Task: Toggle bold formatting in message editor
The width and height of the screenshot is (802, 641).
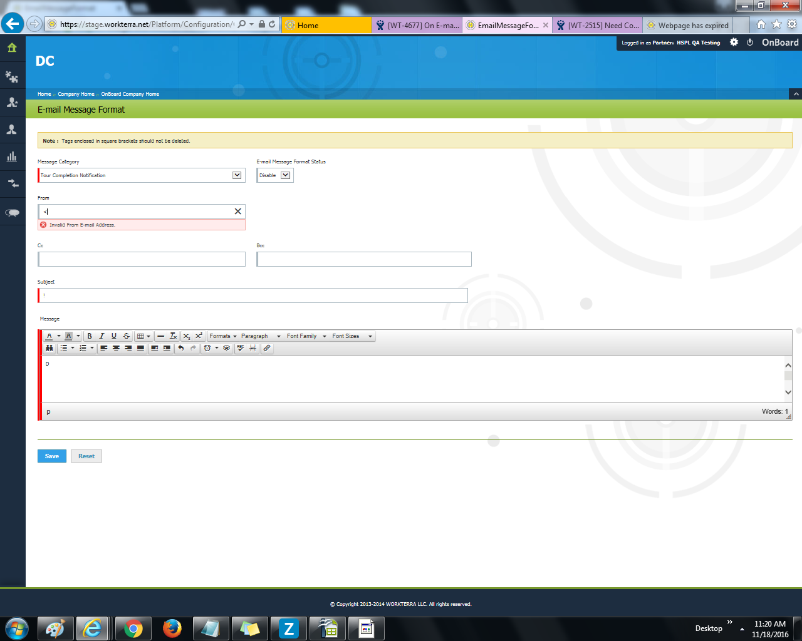Action: (90, 336)
